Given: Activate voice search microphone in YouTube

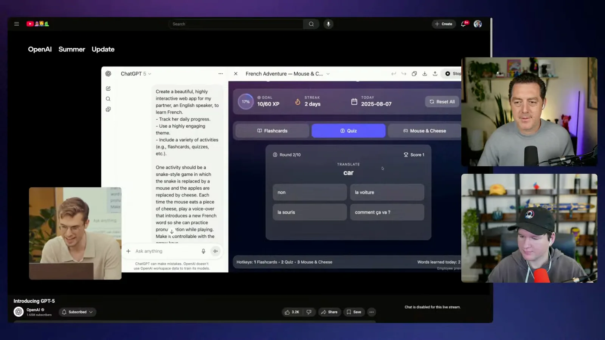Looking at the screenshot, I should 328,24.
